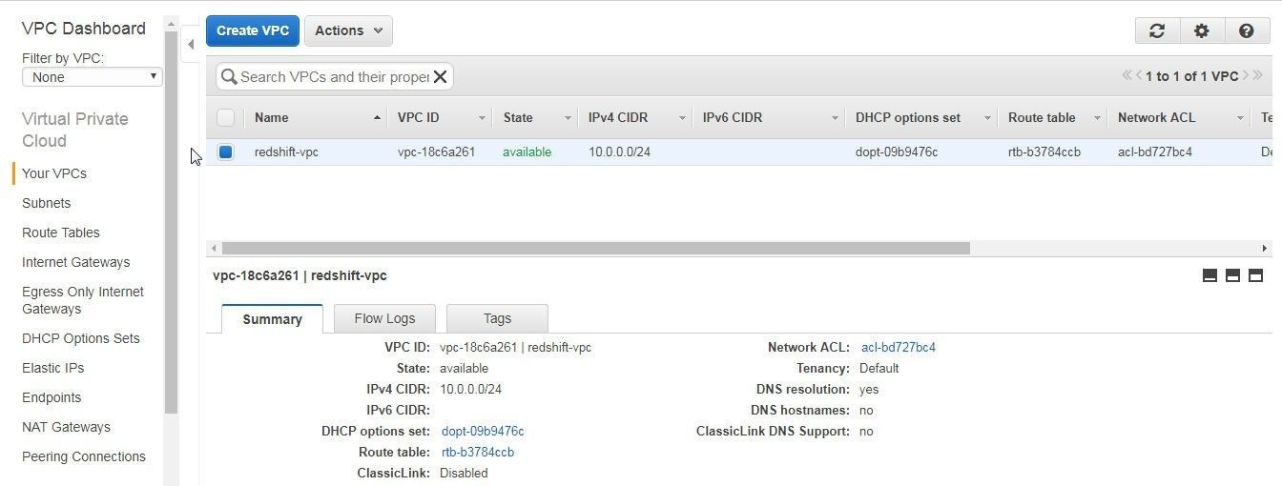Toggle the select-all header checkbox
1282x486 pixels.
(x=226, y=117)
